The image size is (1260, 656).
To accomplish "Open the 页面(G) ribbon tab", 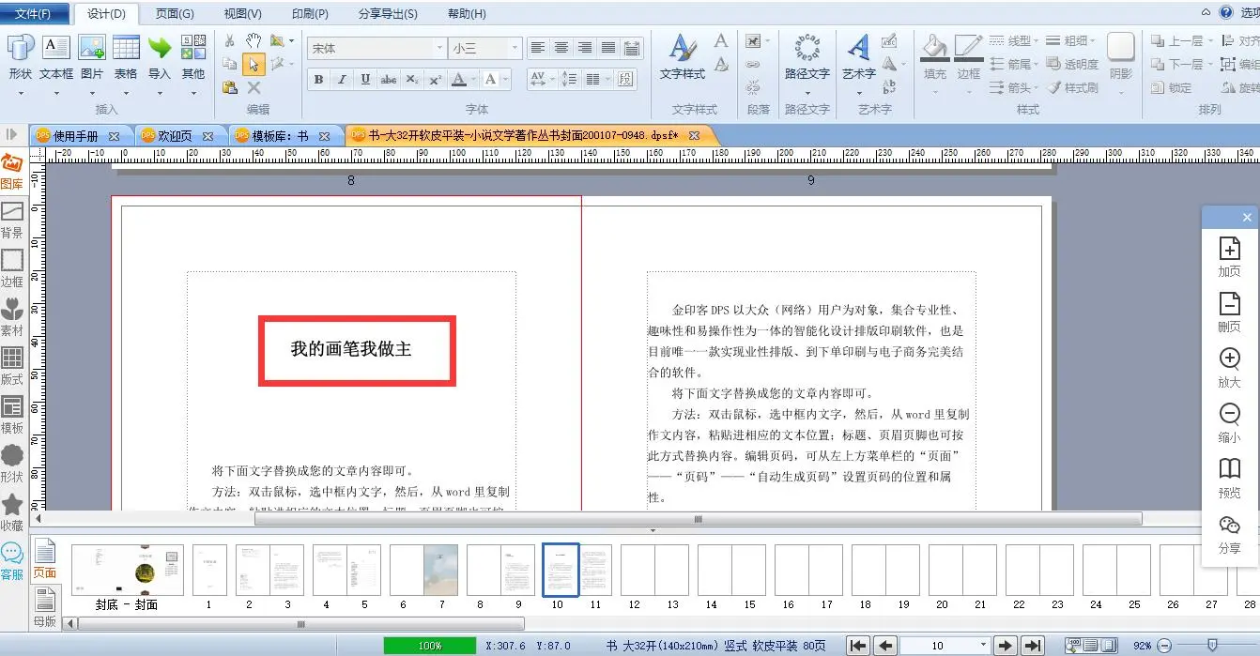I will [175, 14].
